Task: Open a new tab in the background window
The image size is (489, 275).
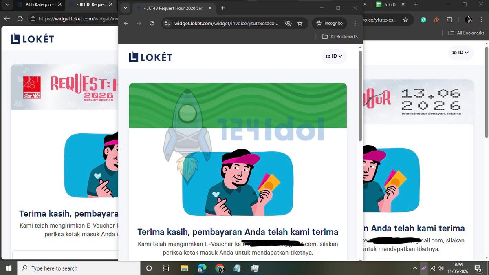Action: [416, 4]
